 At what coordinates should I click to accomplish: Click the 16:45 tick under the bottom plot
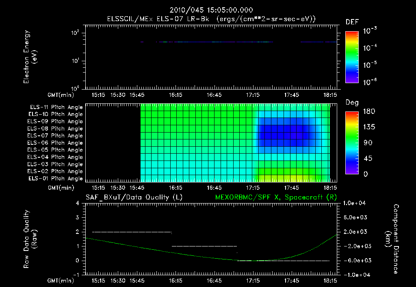[214, 281]
